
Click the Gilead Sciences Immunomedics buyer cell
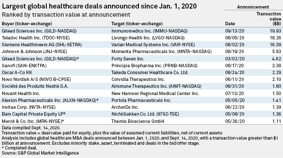[39, 31]
